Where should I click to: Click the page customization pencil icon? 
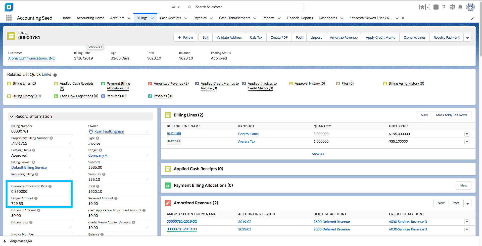pos(473,18)
